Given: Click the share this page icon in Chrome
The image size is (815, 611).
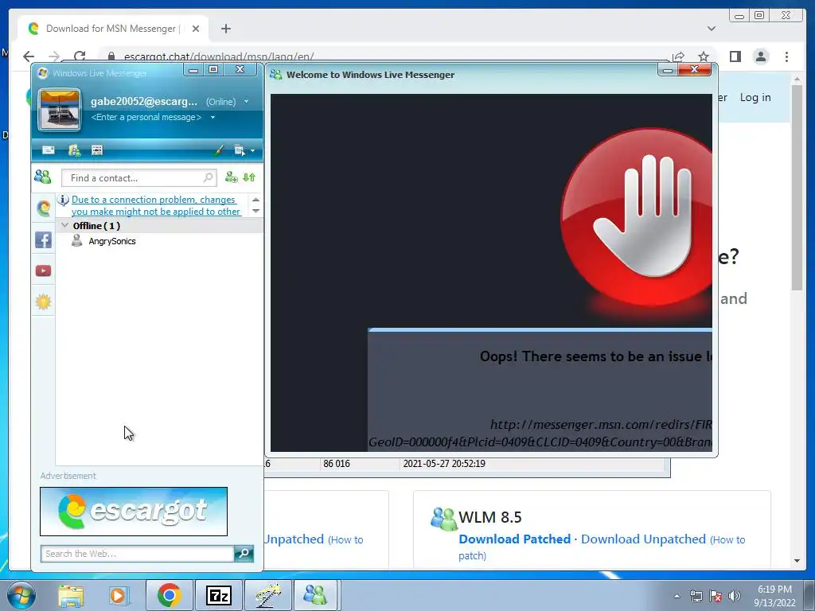Looking at the screenshot, I should coord(678,56).
